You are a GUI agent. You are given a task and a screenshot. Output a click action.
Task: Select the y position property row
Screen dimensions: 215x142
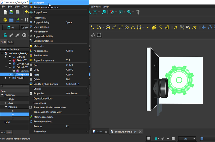14,115
